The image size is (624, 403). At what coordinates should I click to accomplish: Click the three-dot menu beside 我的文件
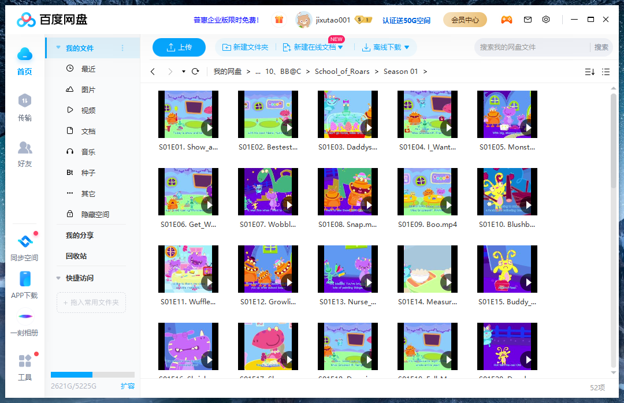click(x=122, y=48)
